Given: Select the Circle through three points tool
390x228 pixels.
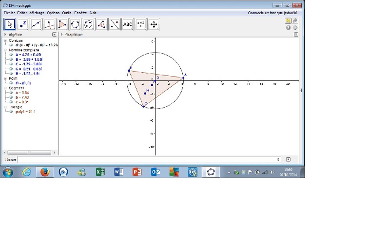Looking at the screenshot, I should 76,24.
